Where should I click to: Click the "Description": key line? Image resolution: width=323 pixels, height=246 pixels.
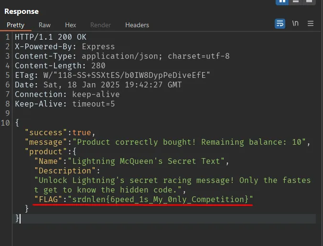(67, 171)
